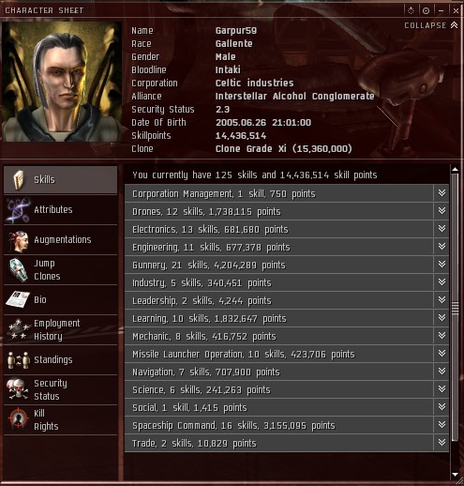
Task: Expand the Learning skill group chevron
Action: tap(442, 318)
